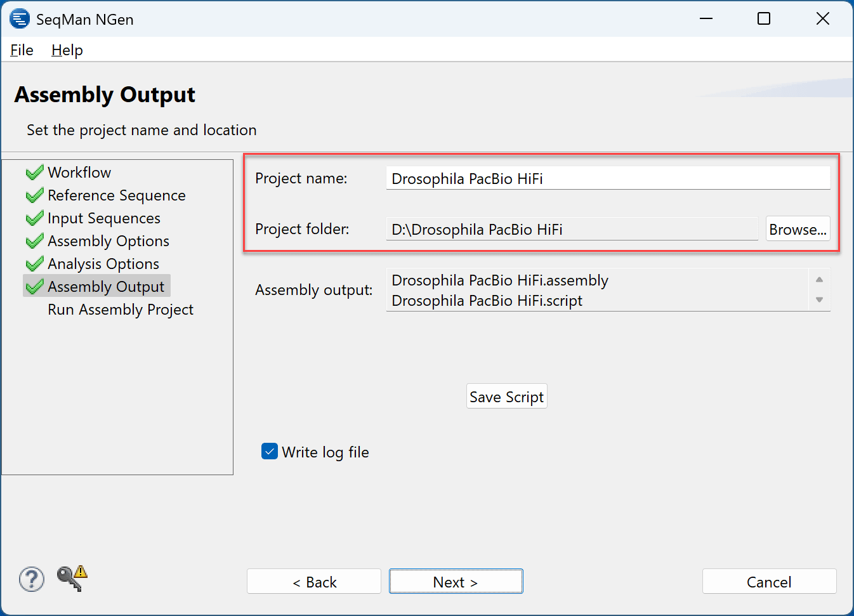
Task: Go to the Run Assembly Project step
Action: [x=121, y=310]
